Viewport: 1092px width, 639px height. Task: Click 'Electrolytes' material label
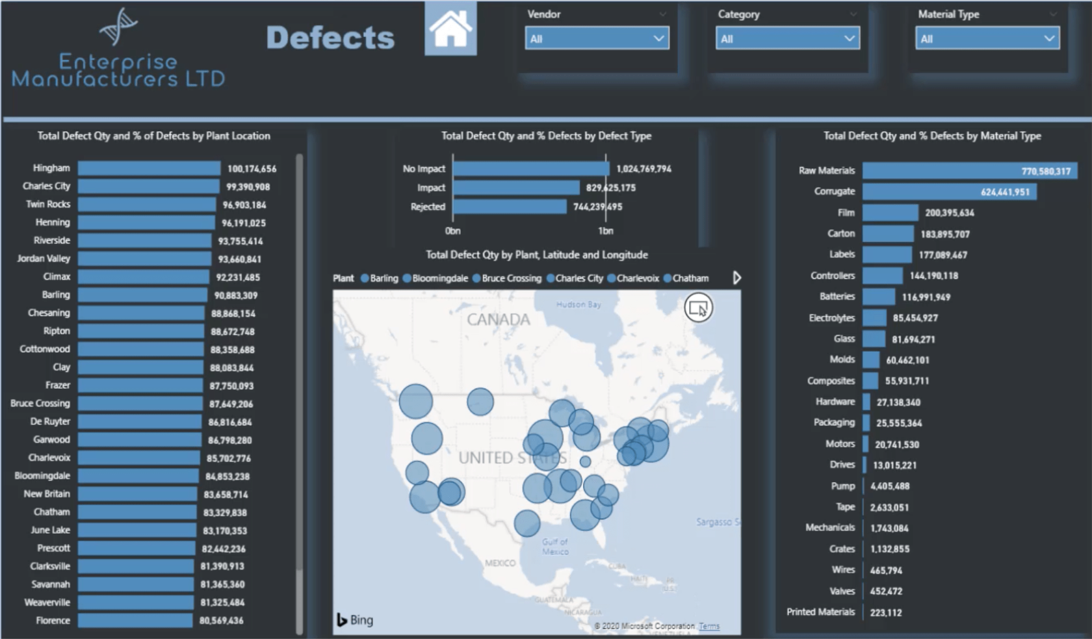tap(832, 318)
